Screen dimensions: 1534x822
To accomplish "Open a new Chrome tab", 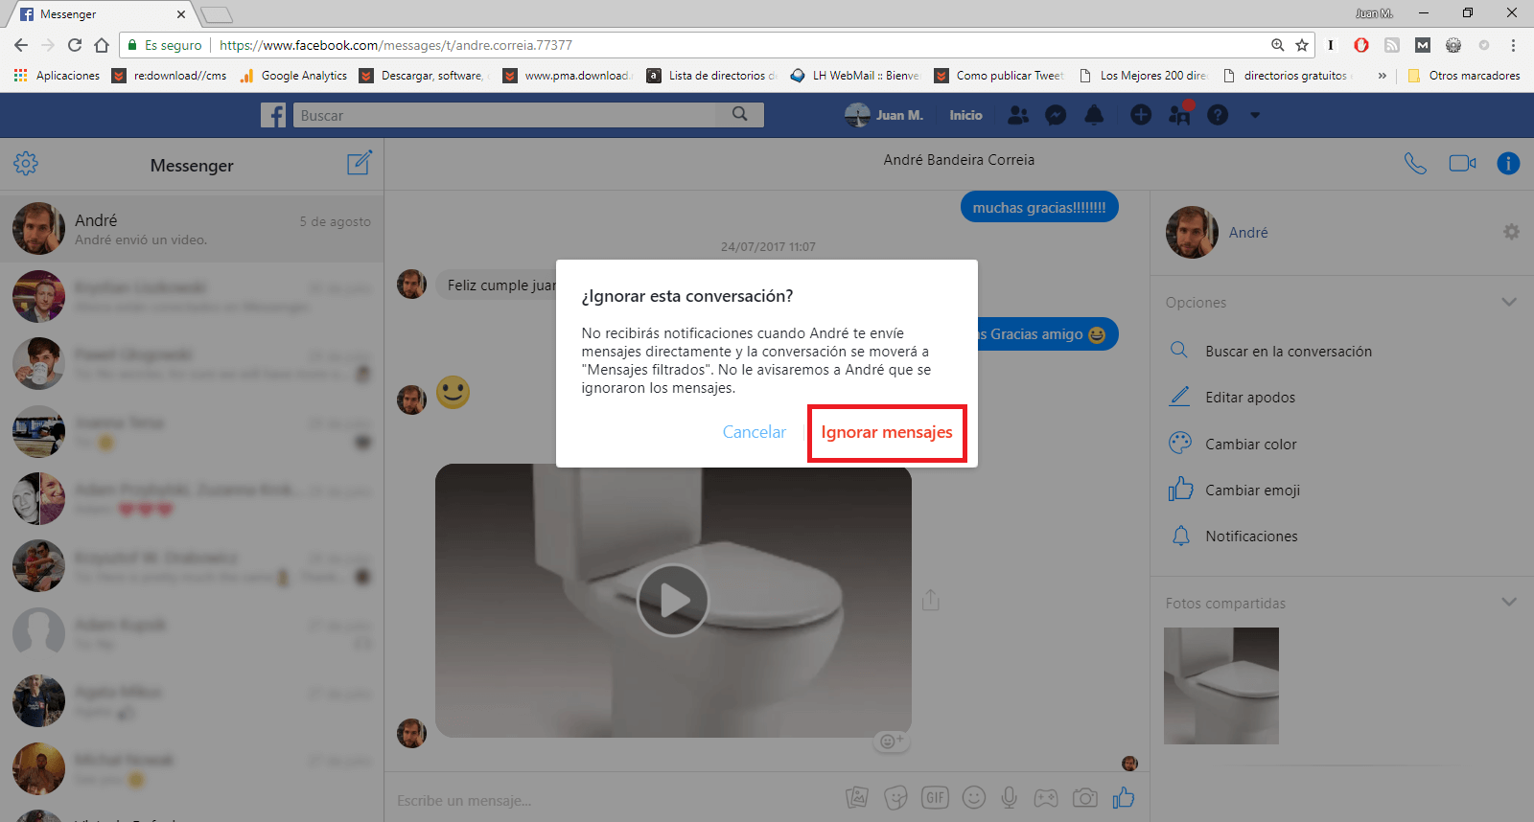I will [217, 14].
